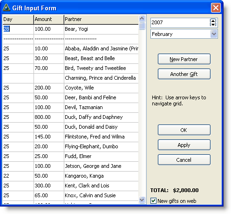Open the February month dropdown
Image resolution: width=231 pixels, height=214 pixels.
(x=214, y=34)
